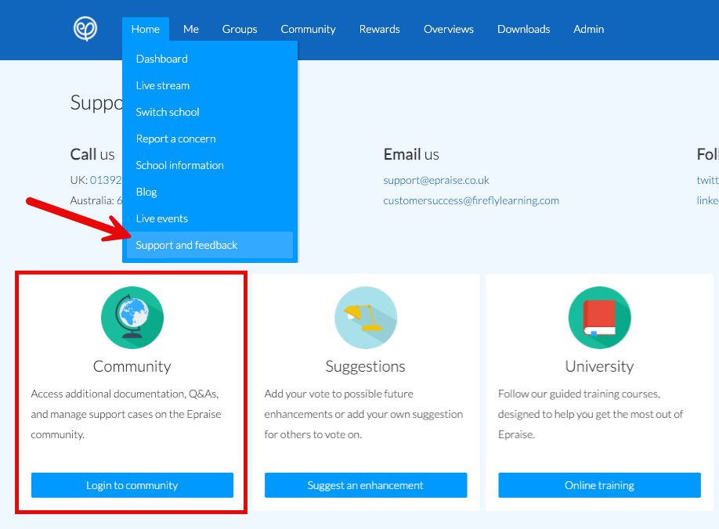The height and width of the screenshot is (529, 719).
Task: Open the support@epraise.co.uk email link
Action: tap(435, 180)
